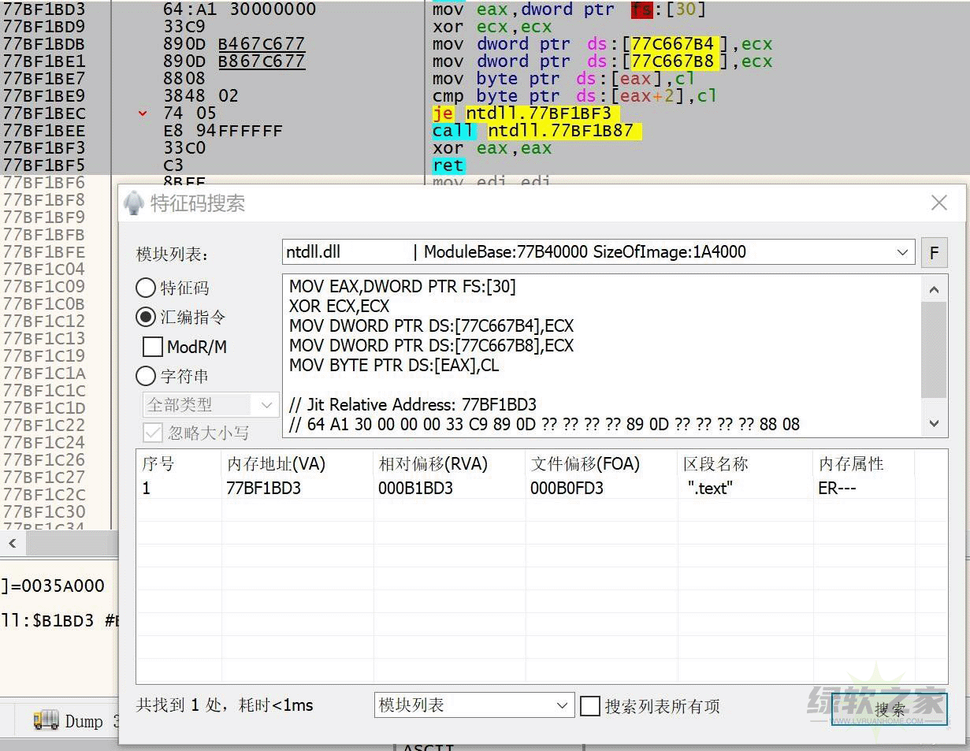Click scroll-up arrow in assembly text box
This screenshot has height=751, width=970.
tap(934, 289)
